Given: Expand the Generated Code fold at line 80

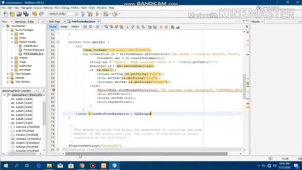Looking at the screenshot, I should (58, 150).
